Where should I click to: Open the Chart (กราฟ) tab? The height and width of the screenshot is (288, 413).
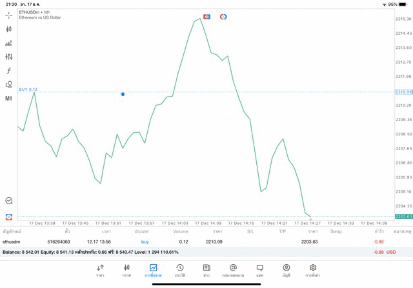click(x=126, y=270)
